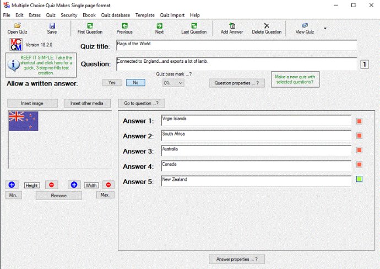The height and width of the screenshot is (269, 380).
Task: Click the Max. image size button
Action: click(105, 195)
